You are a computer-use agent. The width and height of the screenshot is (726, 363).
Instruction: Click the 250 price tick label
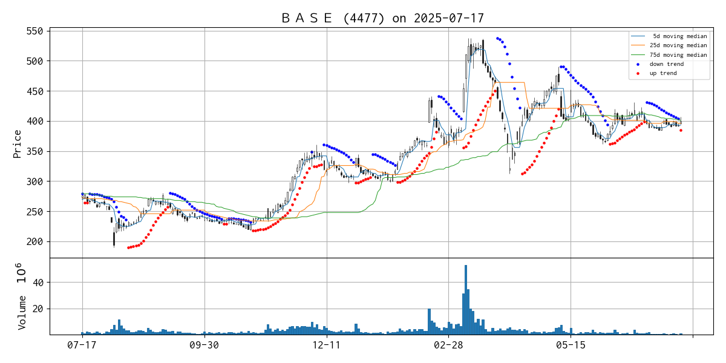34,212
